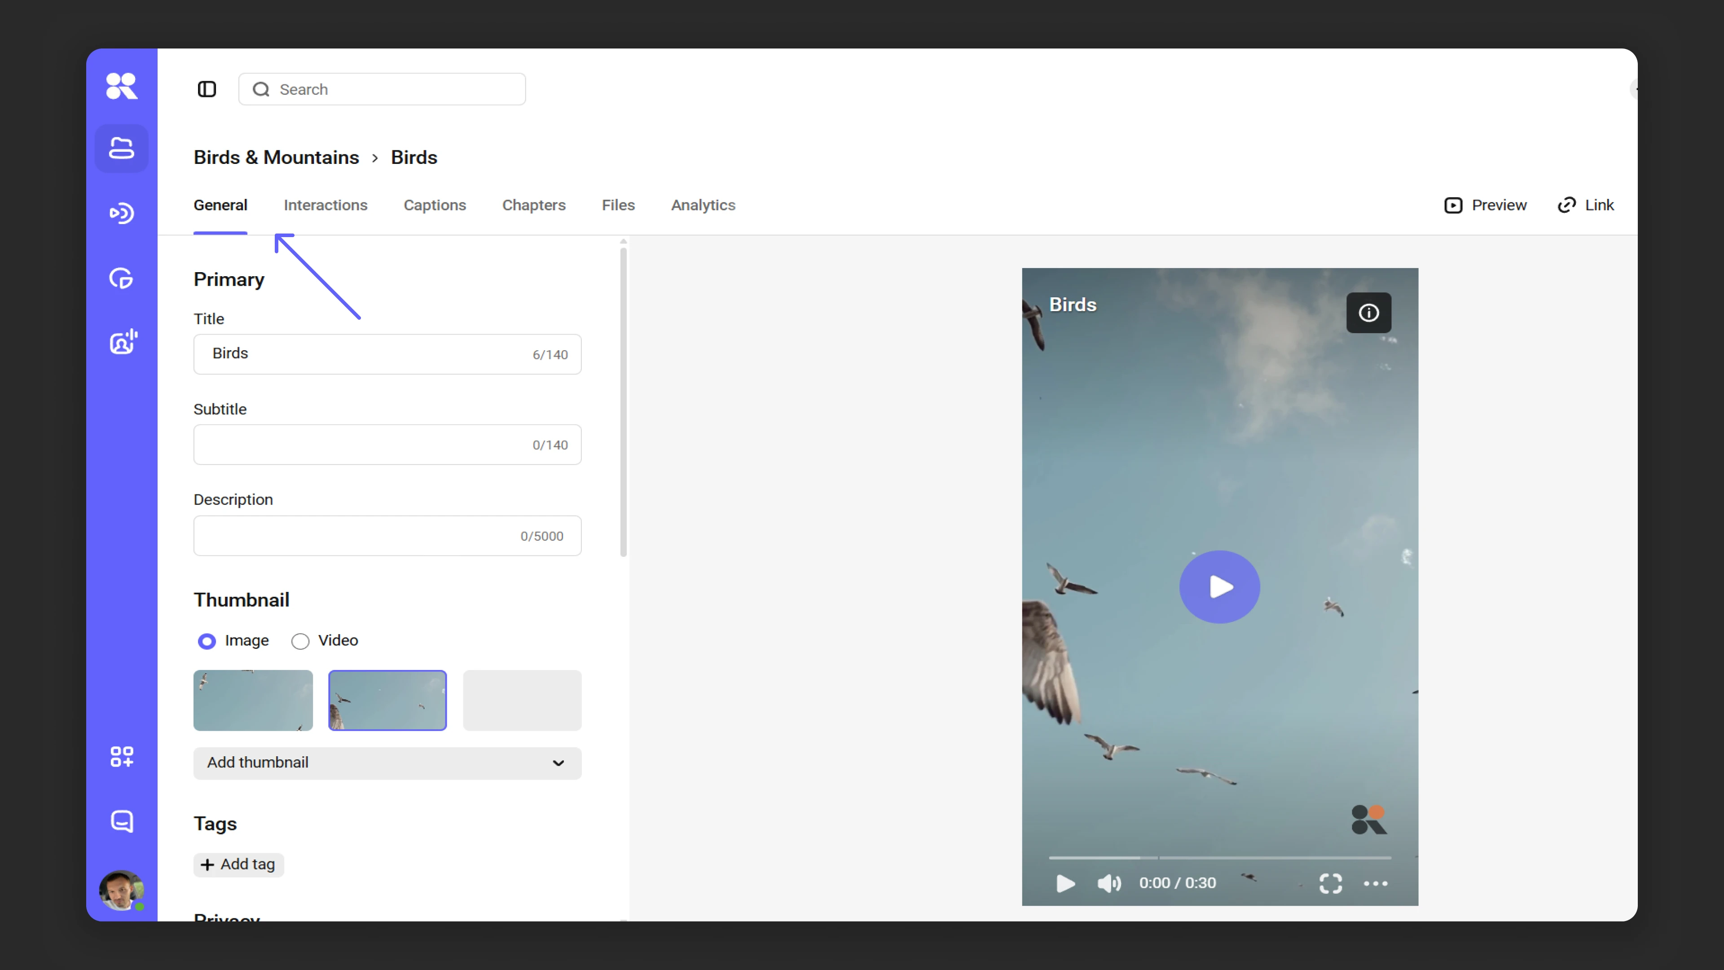Click the app logo in the sidebar

[x=121, y=86]
